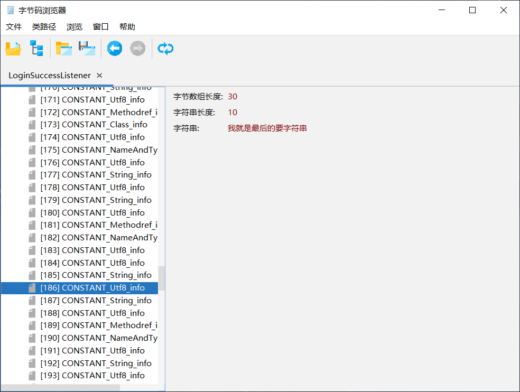Close the LoginSuccessListener tab
Screen dimensions: 520x392
pos(99,75)
